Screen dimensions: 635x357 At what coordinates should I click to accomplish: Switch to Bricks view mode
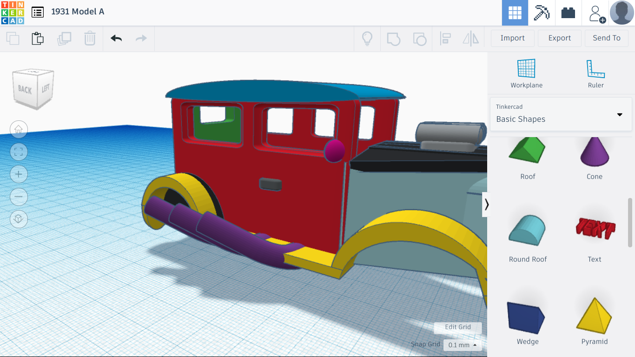[x=568, y=13]
